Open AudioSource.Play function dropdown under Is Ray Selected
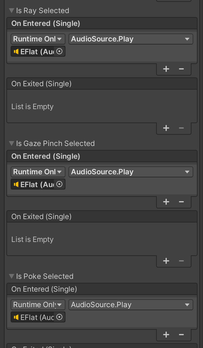Screen dimensions: 203x348 (131, 39)
